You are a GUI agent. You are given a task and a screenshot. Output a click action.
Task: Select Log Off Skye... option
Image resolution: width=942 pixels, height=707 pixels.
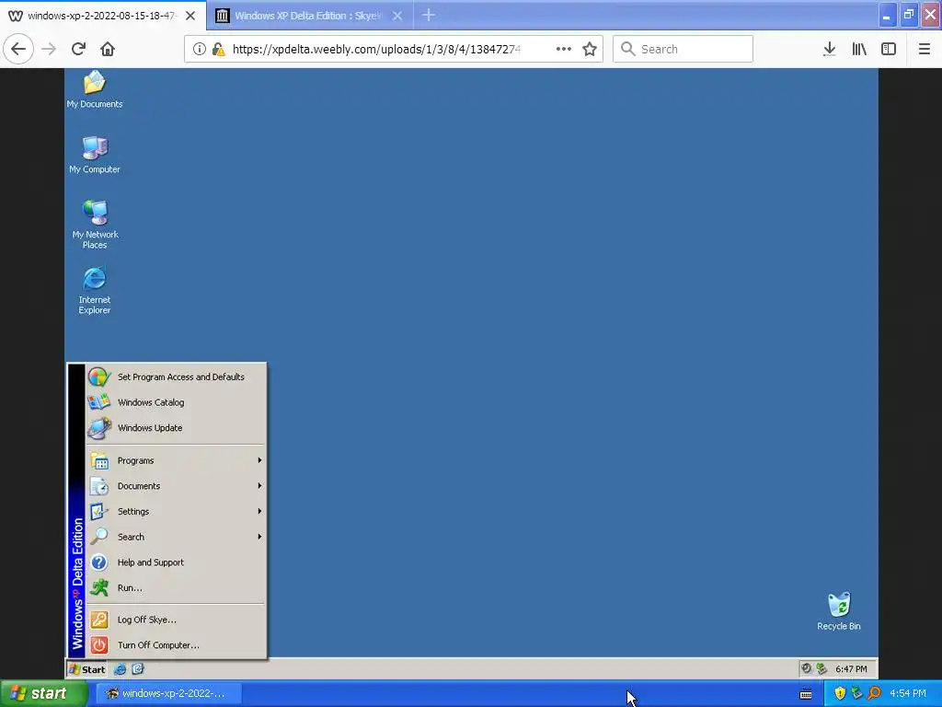coord(176,620)
